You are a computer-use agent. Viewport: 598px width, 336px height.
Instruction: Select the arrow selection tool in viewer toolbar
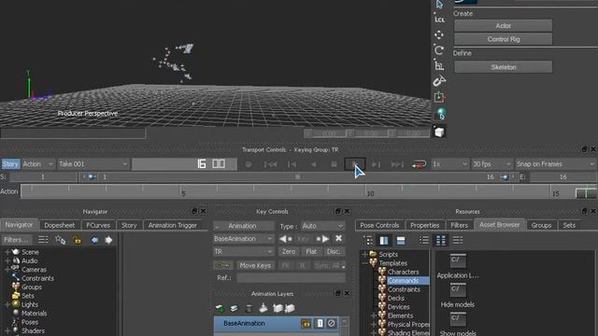click(x=439, y=5)
